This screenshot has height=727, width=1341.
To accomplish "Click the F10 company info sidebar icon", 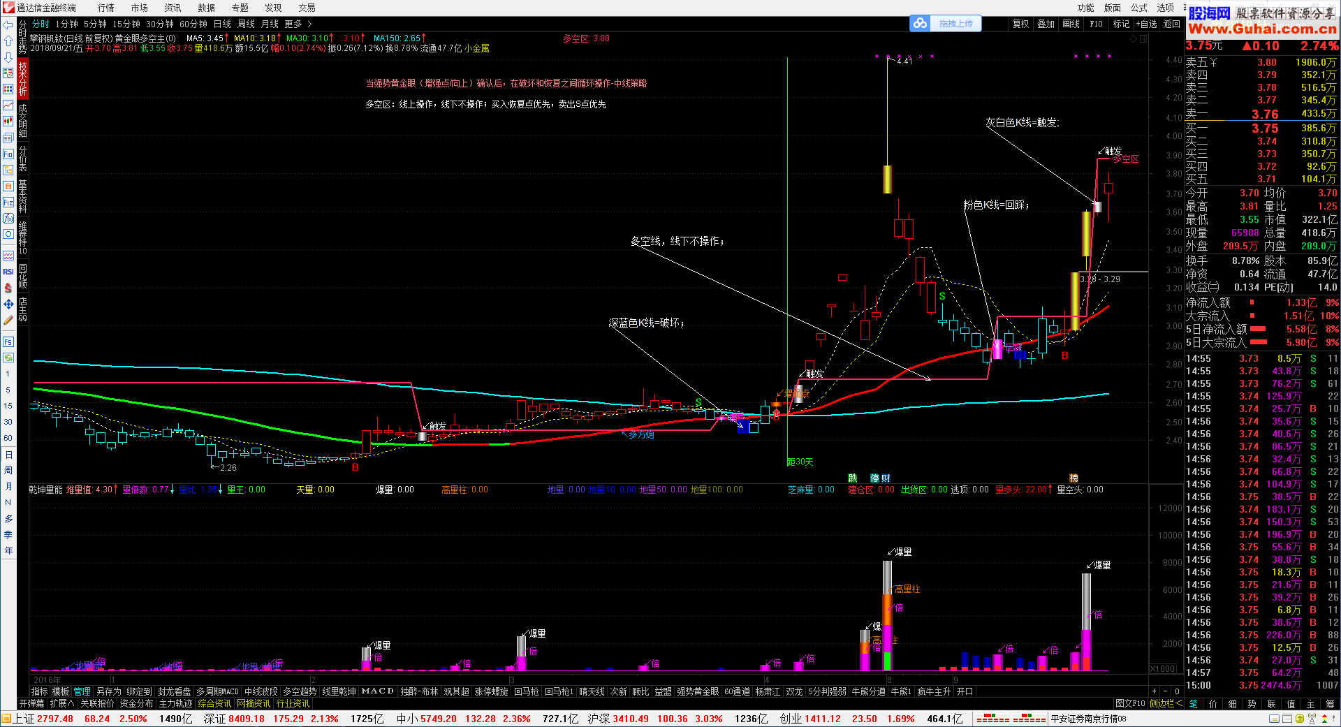I will tap(8, 154).
